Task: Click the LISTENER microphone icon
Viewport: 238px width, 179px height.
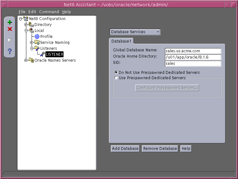Action: click(x=42, y=54)
